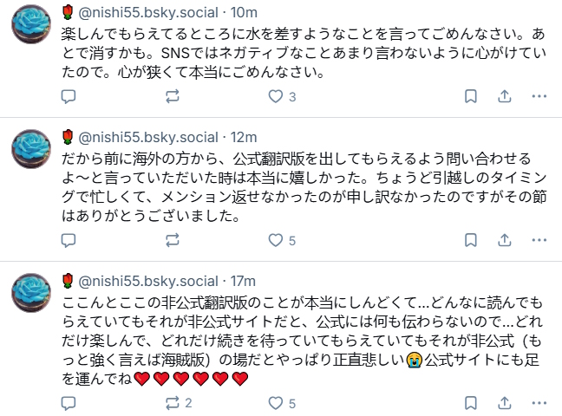Bookmark the 10m post
Screen dimensions: 562x416
coord(471,96)
